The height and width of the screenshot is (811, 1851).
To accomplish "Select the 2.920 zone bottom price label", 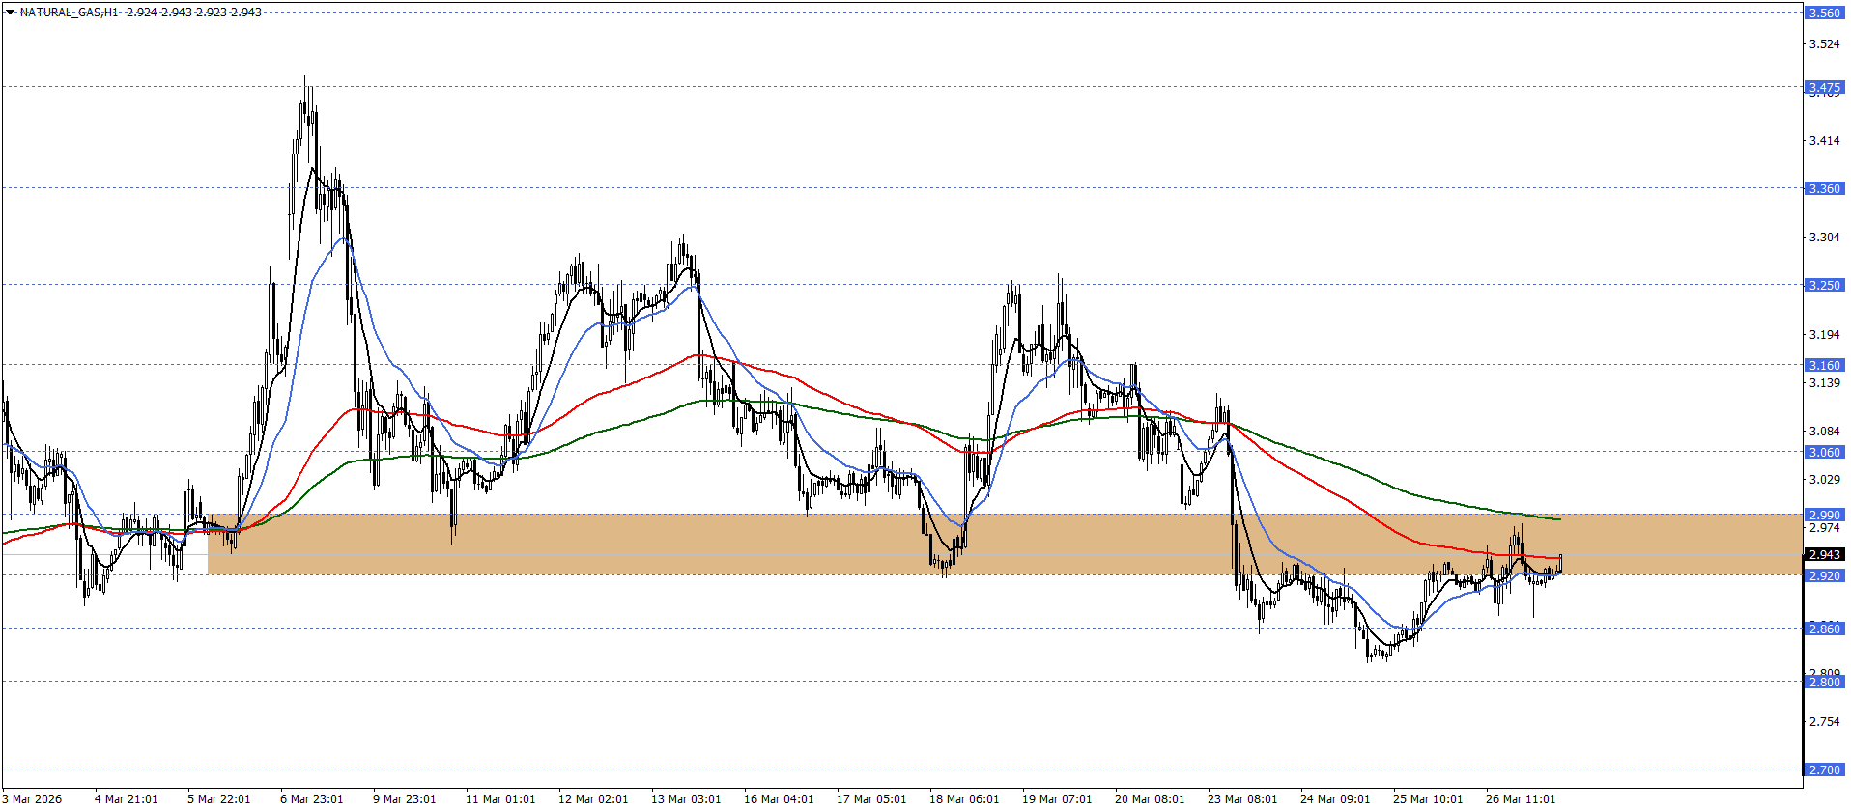I will [1824, 575].
